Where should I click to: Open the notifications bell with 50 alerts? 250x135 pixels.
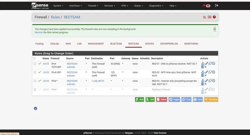[x=206, y=6]
